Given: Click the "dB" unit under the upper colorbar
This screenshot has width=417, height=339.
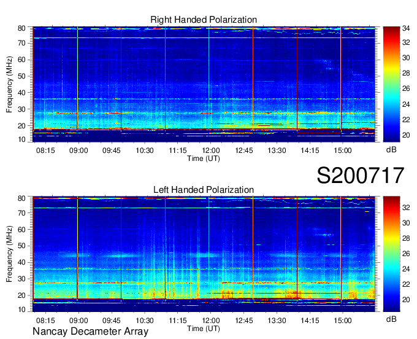Looking at the screenshot, I should point(391,150).
